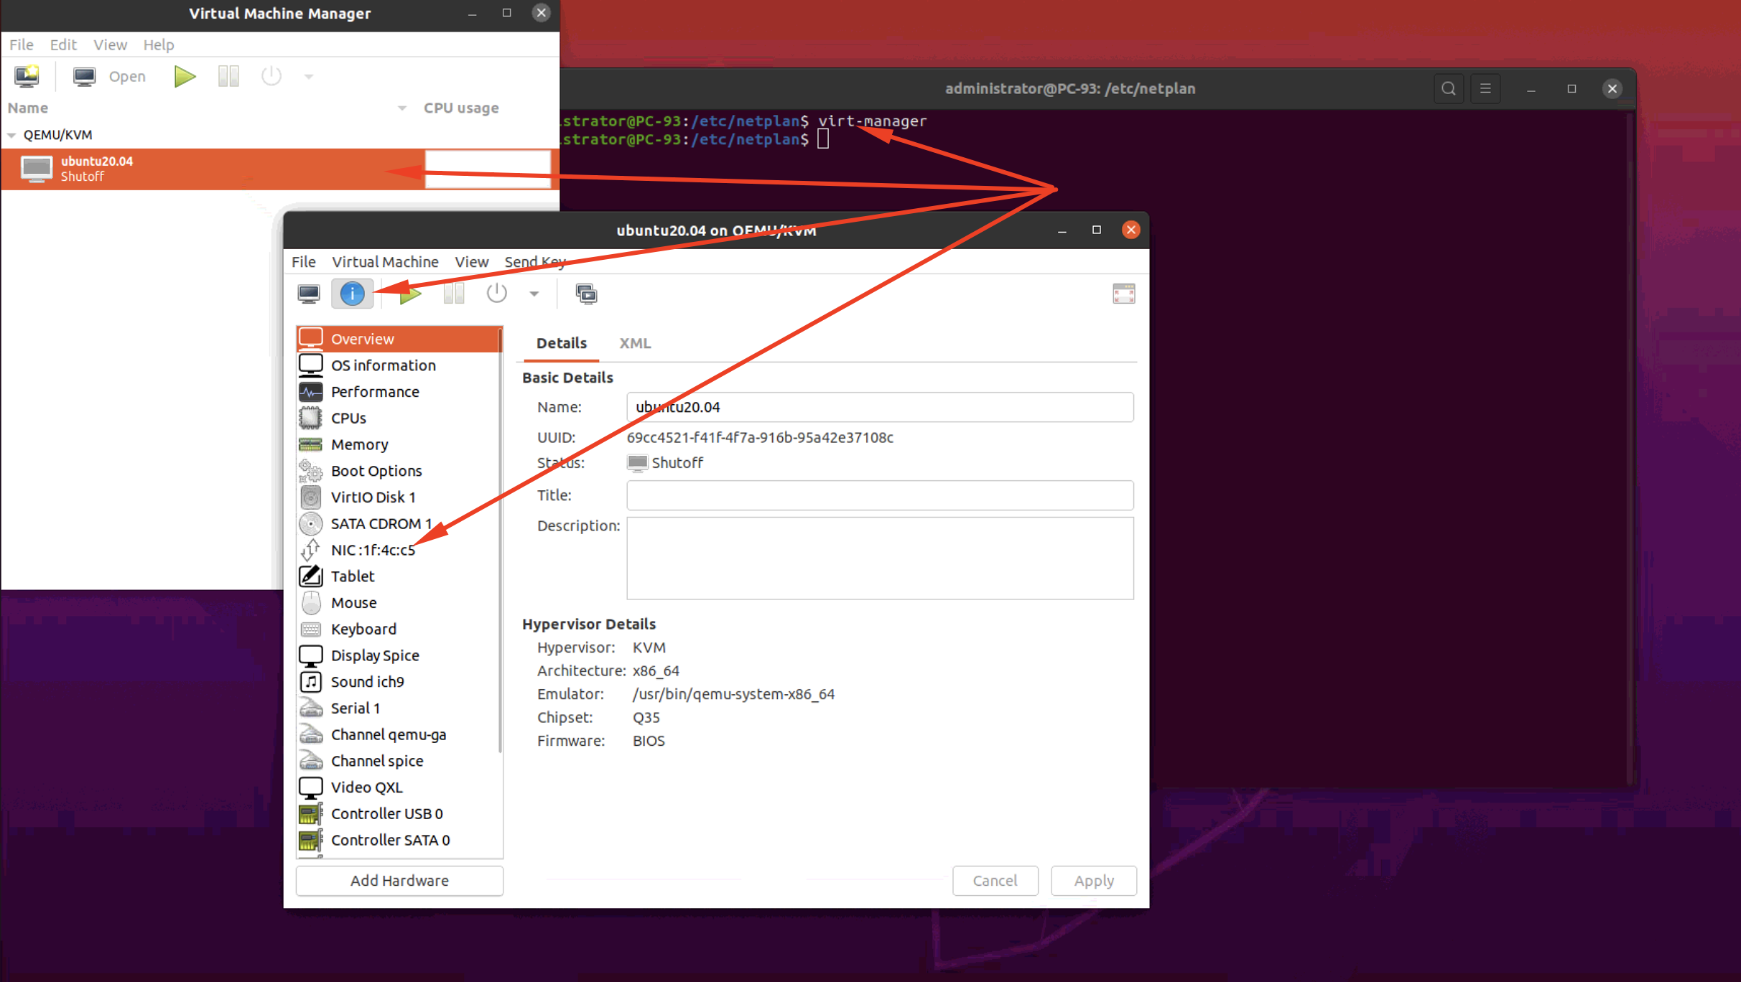Select Channel spice device
The width and height of the screenshot is (1741, 982).
point(399,762)
